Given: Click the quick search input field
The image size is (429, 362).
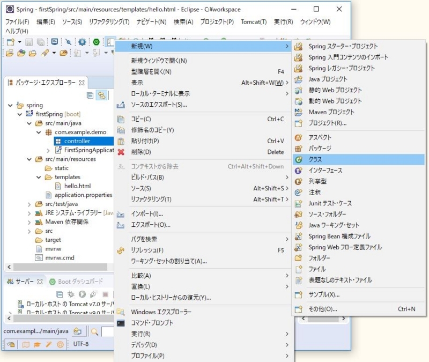Looking at the screenshot, I should (108, 331).
